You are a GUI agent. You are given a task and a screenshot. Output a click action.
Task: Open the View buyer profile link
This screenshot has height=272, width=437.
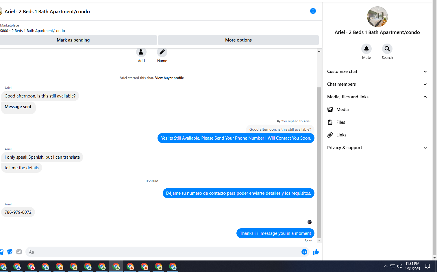point(169,78)
